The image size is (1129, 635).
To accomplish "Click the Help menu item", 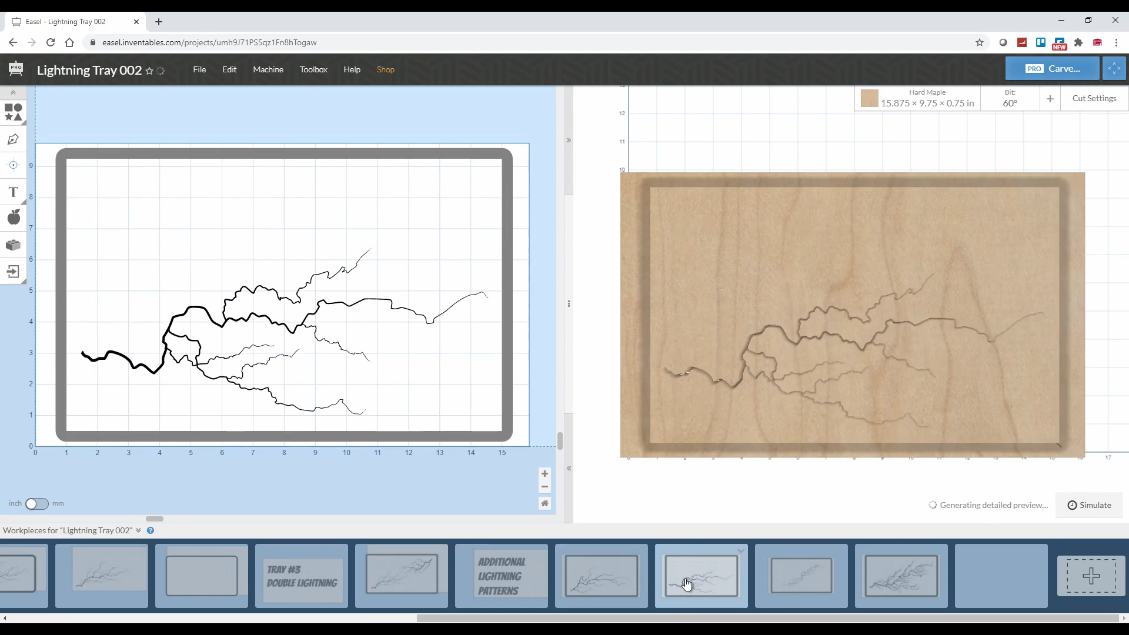I will pyautogui.click(x=352, y=69).
